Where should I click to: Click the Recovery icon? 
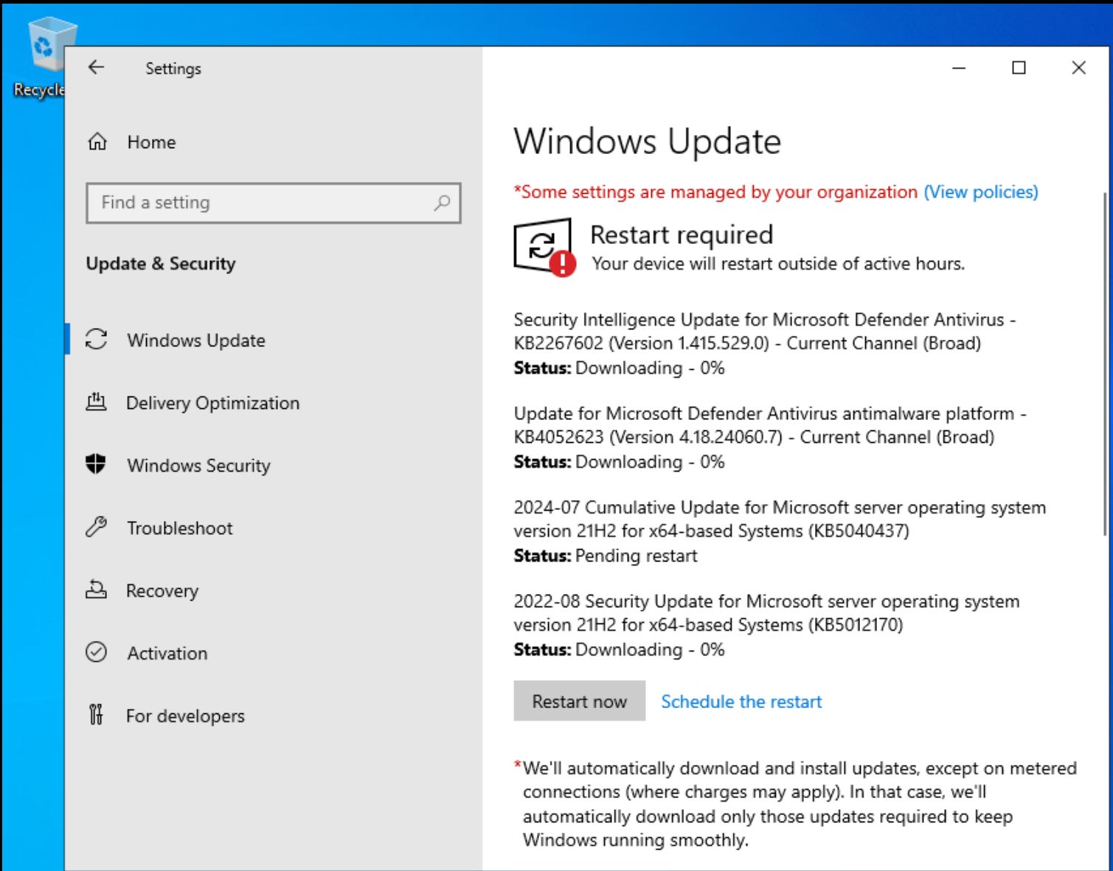(x=96, y=590)
